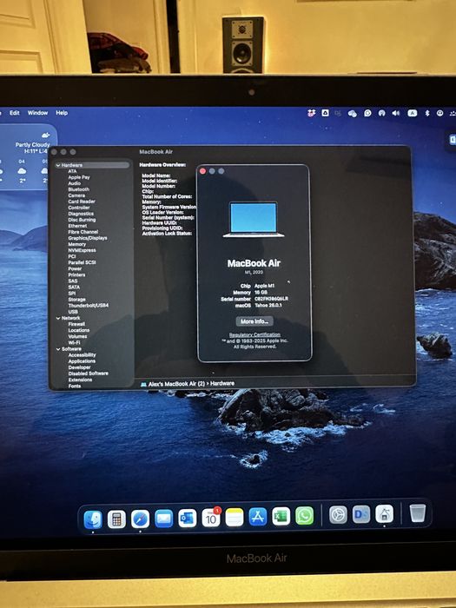Open the Regulatory Certification link
The width and height of the screenshot is (456, 608).
point(254,334)
